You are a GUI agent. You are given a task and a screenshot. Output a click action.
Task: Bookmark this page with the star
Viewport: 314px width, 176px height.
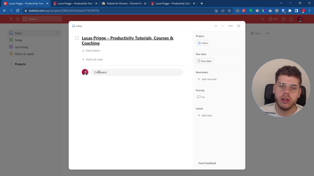tap(229, 11)
